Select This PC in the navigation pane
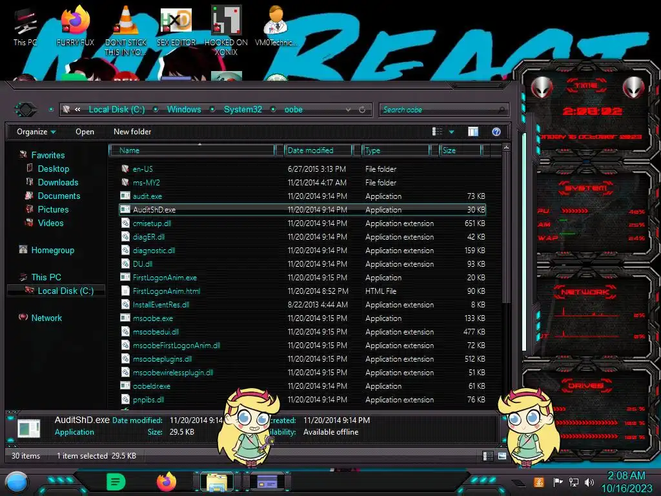661x496 pixels. coord(46,277)
